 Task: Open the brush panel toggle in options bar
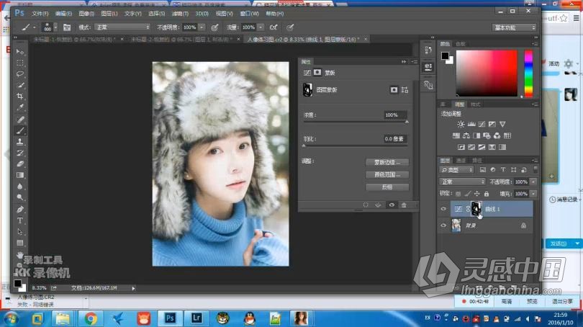point(67,27)
